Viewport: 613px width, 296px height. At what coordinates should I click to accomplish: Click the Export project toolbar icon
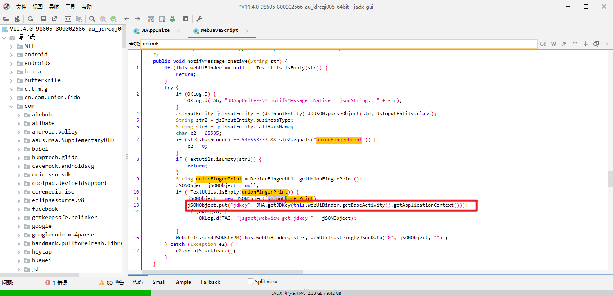(54, 19)
